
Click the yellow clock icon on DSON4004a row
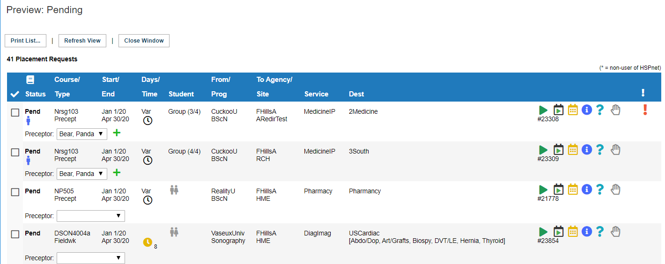(x=148, y=242)
